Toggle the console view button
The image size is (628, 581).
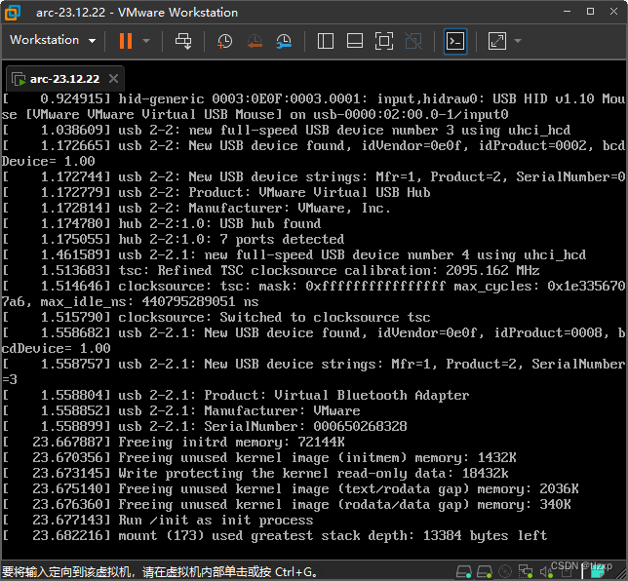point(455,41)
